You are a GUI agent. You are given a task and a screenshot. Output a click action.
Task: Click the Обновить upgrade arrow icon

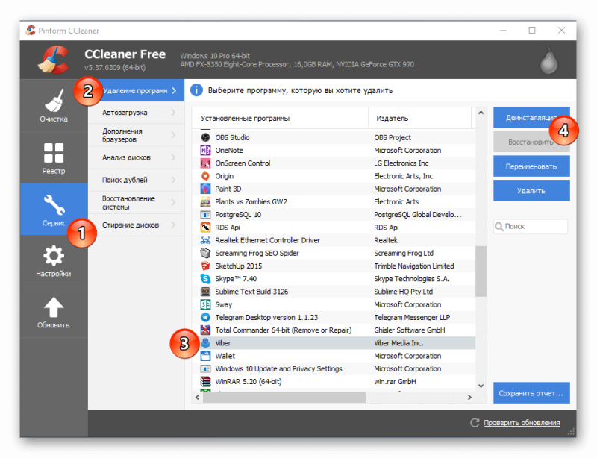[x=54, y=307]
